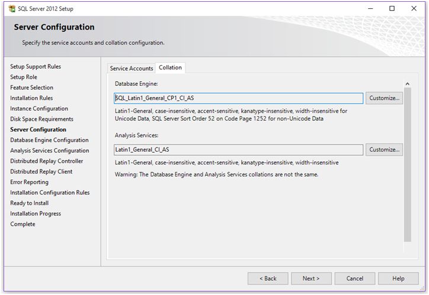The image size is (429, 295).
Task: Open Instance Configuration step in sidebar
Action: click(39, 109)
